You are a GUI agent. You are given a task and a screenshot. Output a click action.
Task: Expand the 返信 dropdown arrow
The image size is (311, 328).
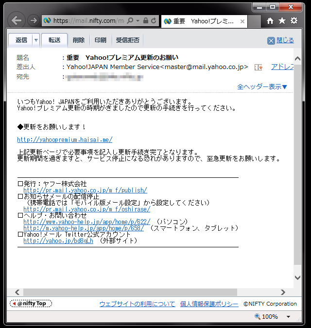point(36,40)
